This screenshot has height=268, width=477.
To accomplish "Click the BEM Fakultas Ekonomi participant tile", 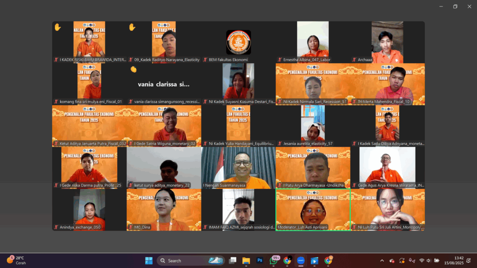I will tap(238, 42).
